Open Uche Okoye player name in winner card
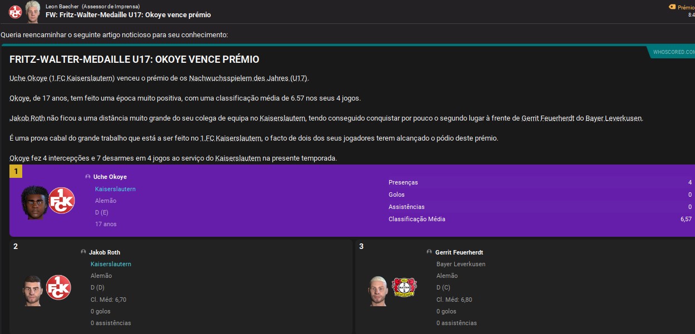The height and width of the screenshot is (334, 695). (110, 177)
